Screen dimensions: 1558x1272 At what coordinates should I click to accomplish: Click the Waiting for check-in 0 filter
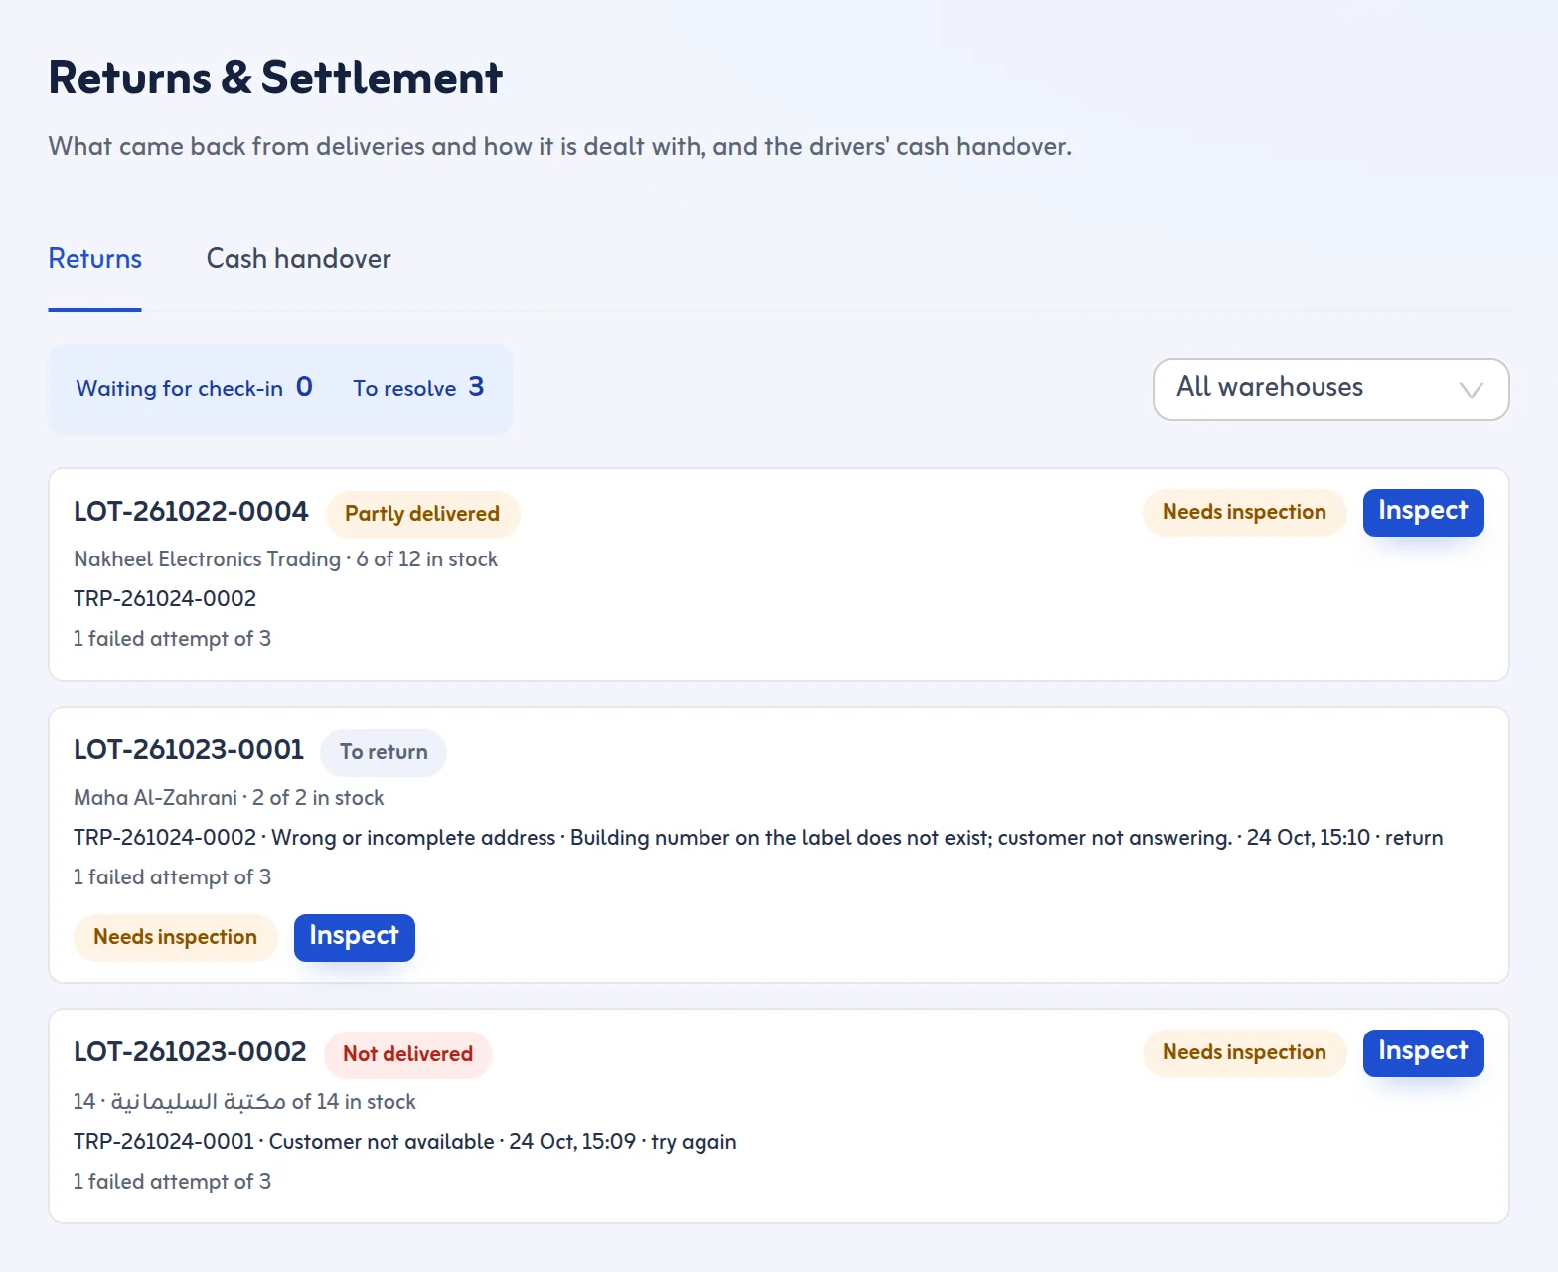coord(194,388)
